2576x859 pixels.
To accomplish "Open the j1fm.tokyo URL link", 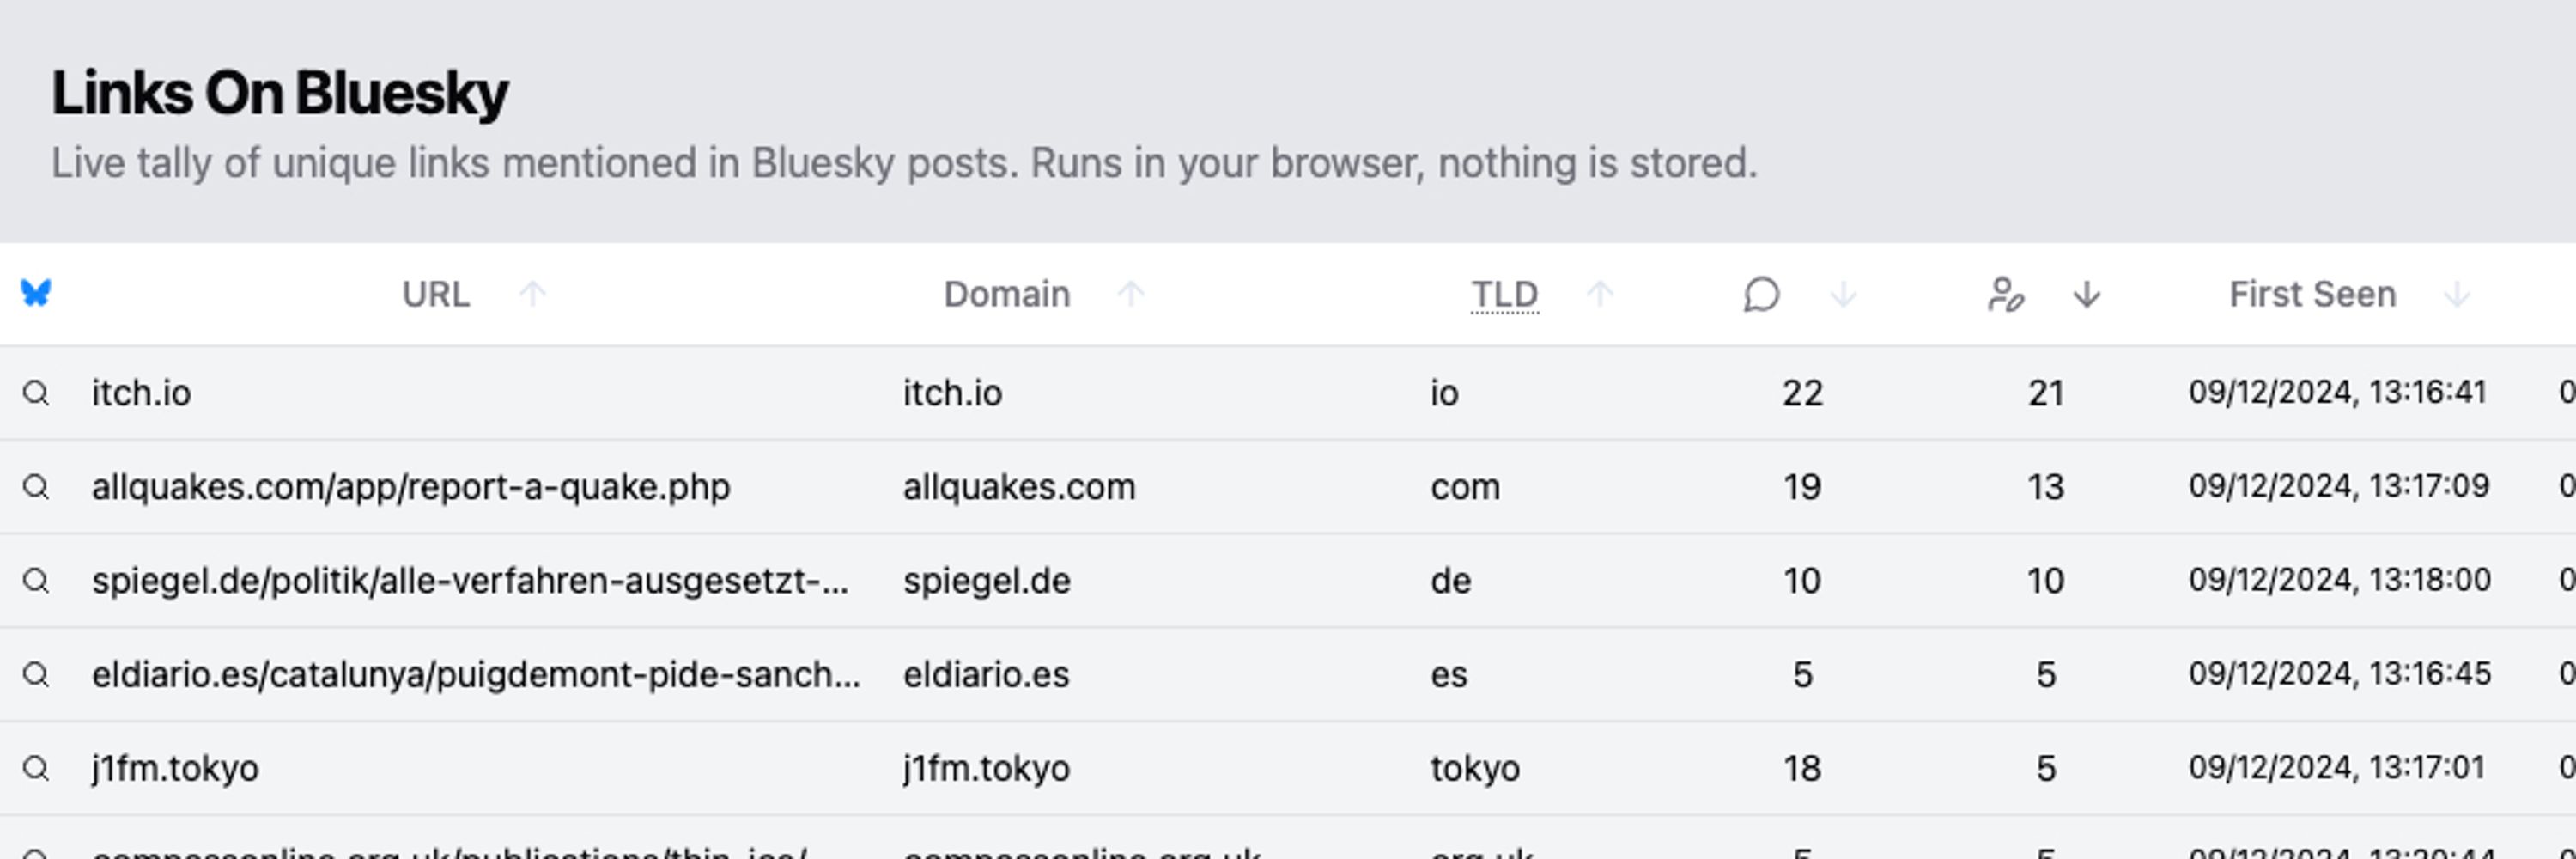I will point(175,768).
